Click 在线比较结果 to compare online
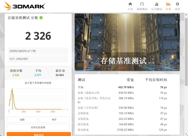This screenshot has height=136, width=188. pos(38,127)
